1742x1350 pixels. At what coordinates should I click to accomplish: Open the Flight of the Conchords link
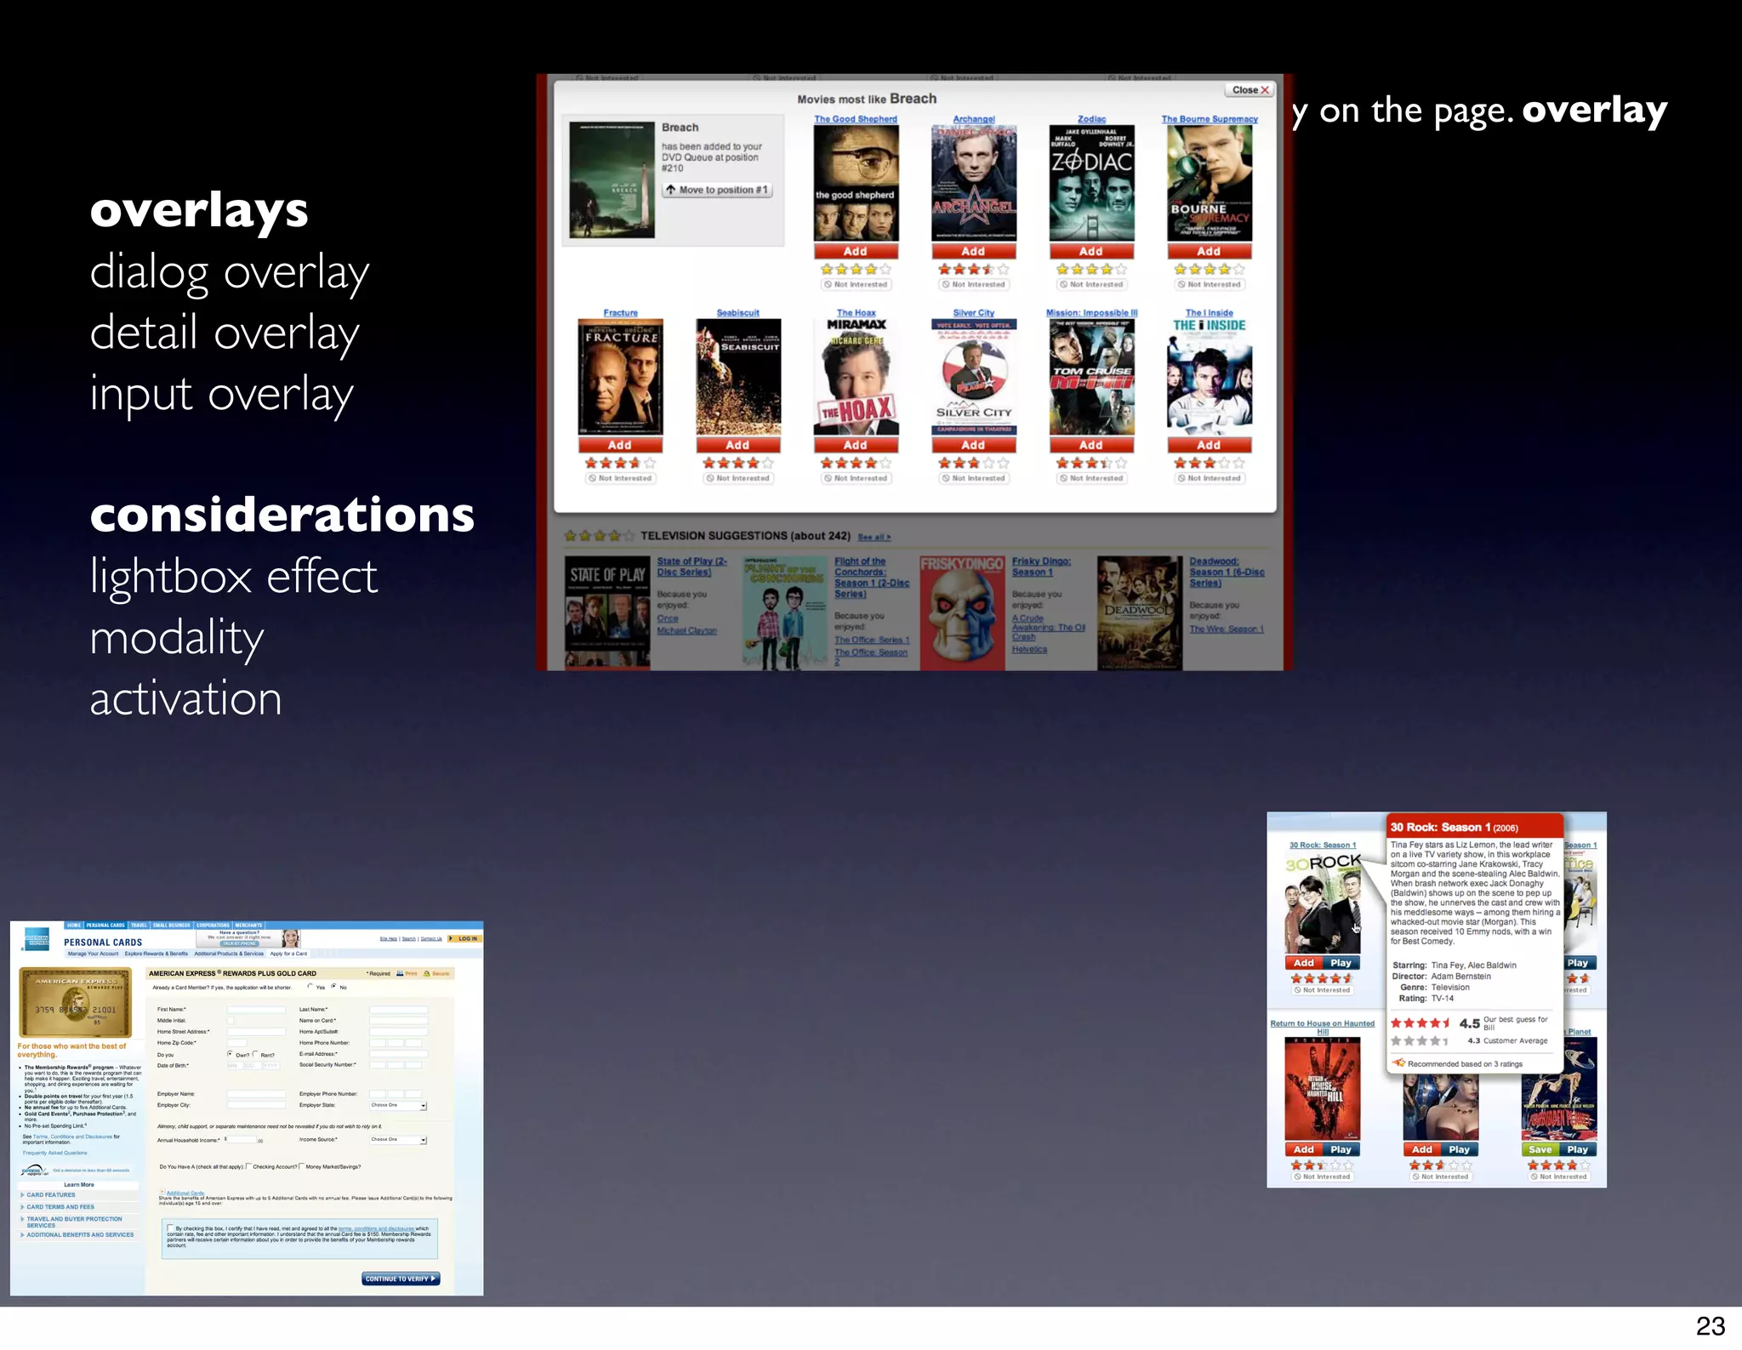point(872,578)
